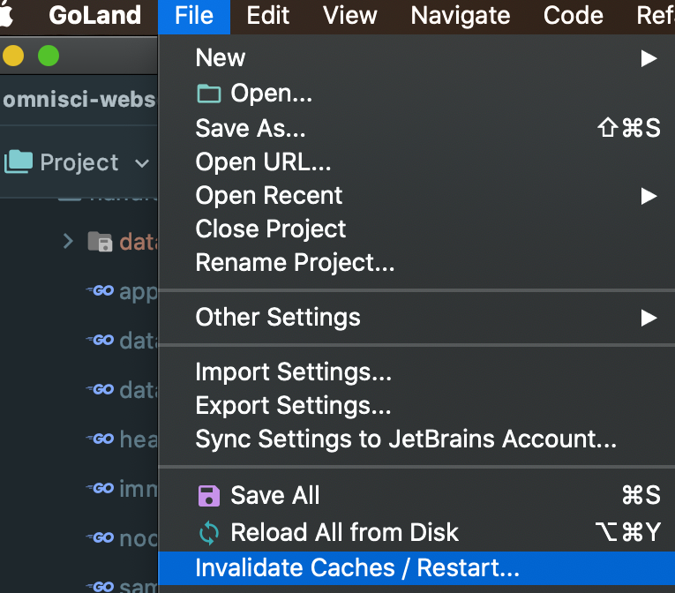Screen dimensions: 675x593
Task: Open the Apple menu
Action: (x=6, y=16)
